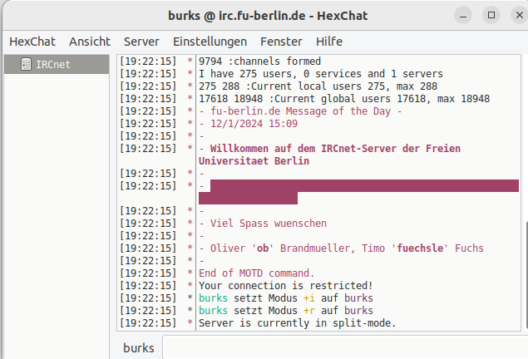Click 'Server is currently in split-mode' line
The image size is (528, 359).
point(297,322)
